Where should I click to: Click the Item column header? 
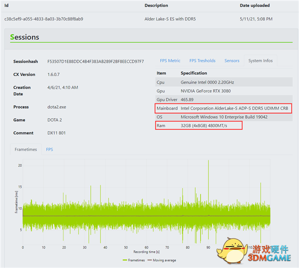161,73
